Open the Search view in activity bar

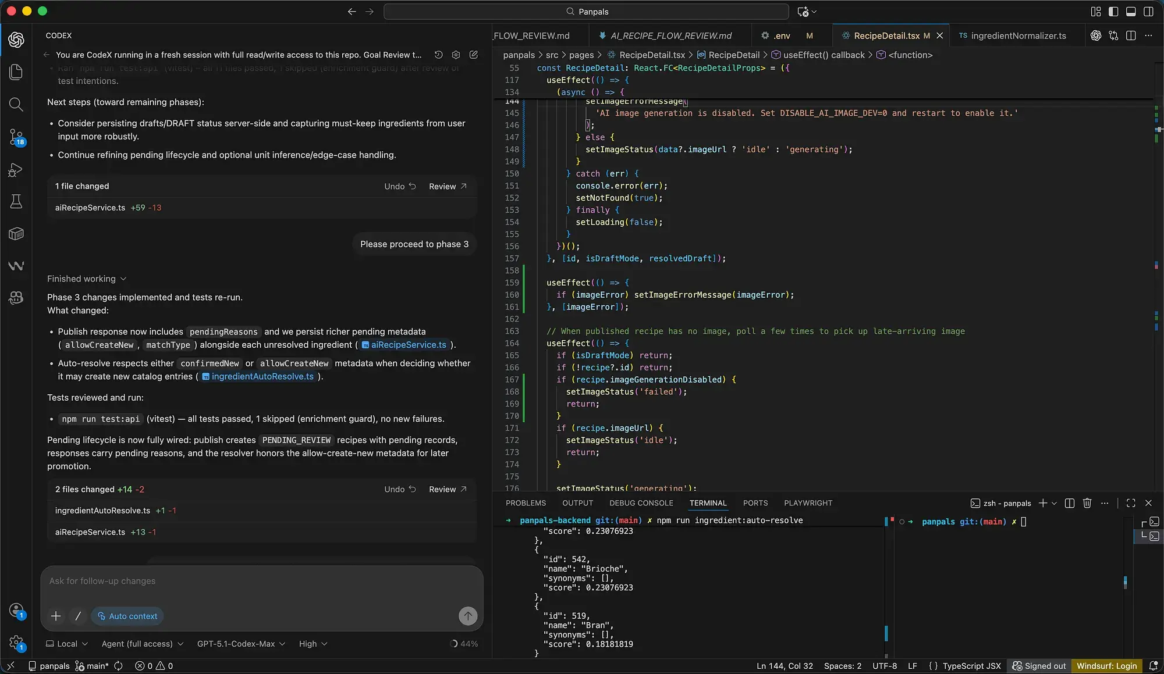click(x=16, y=105)
